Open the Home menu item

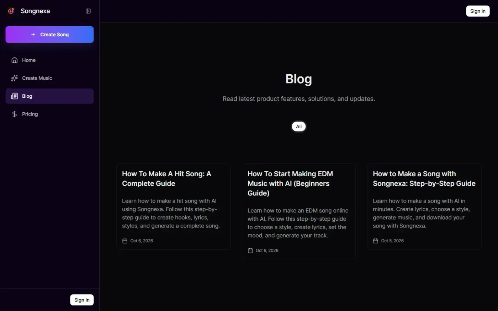(49, 60)
